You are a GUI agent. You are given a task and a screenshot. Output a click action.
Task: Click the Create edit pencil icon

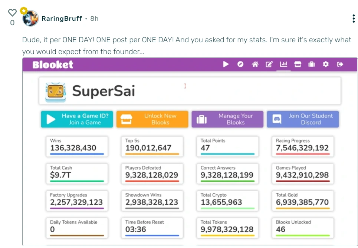[269, 65]
